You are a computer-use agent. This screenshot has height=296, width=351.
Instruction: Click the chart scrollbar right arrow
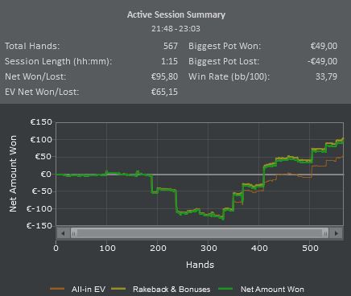pos(337,233)
